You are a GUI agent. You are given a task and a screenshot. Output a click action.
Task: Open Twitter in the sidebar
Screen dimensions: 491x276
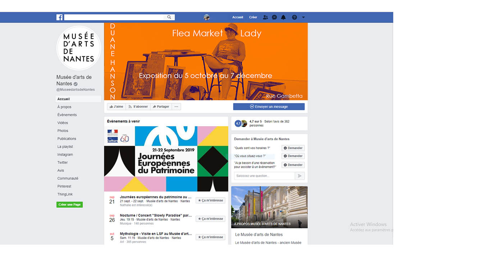pyautogui.click(x=63, y=162)
